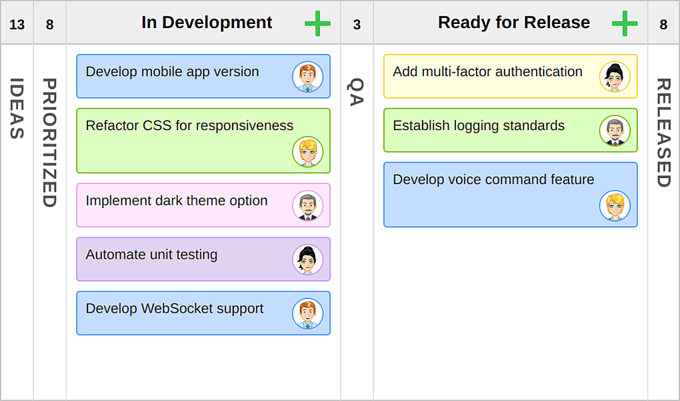Image resolution: width=680 pixels, height=401 pixels.
Task: Click the IDEAS count badge showing 13
Action: click(17, 25)
